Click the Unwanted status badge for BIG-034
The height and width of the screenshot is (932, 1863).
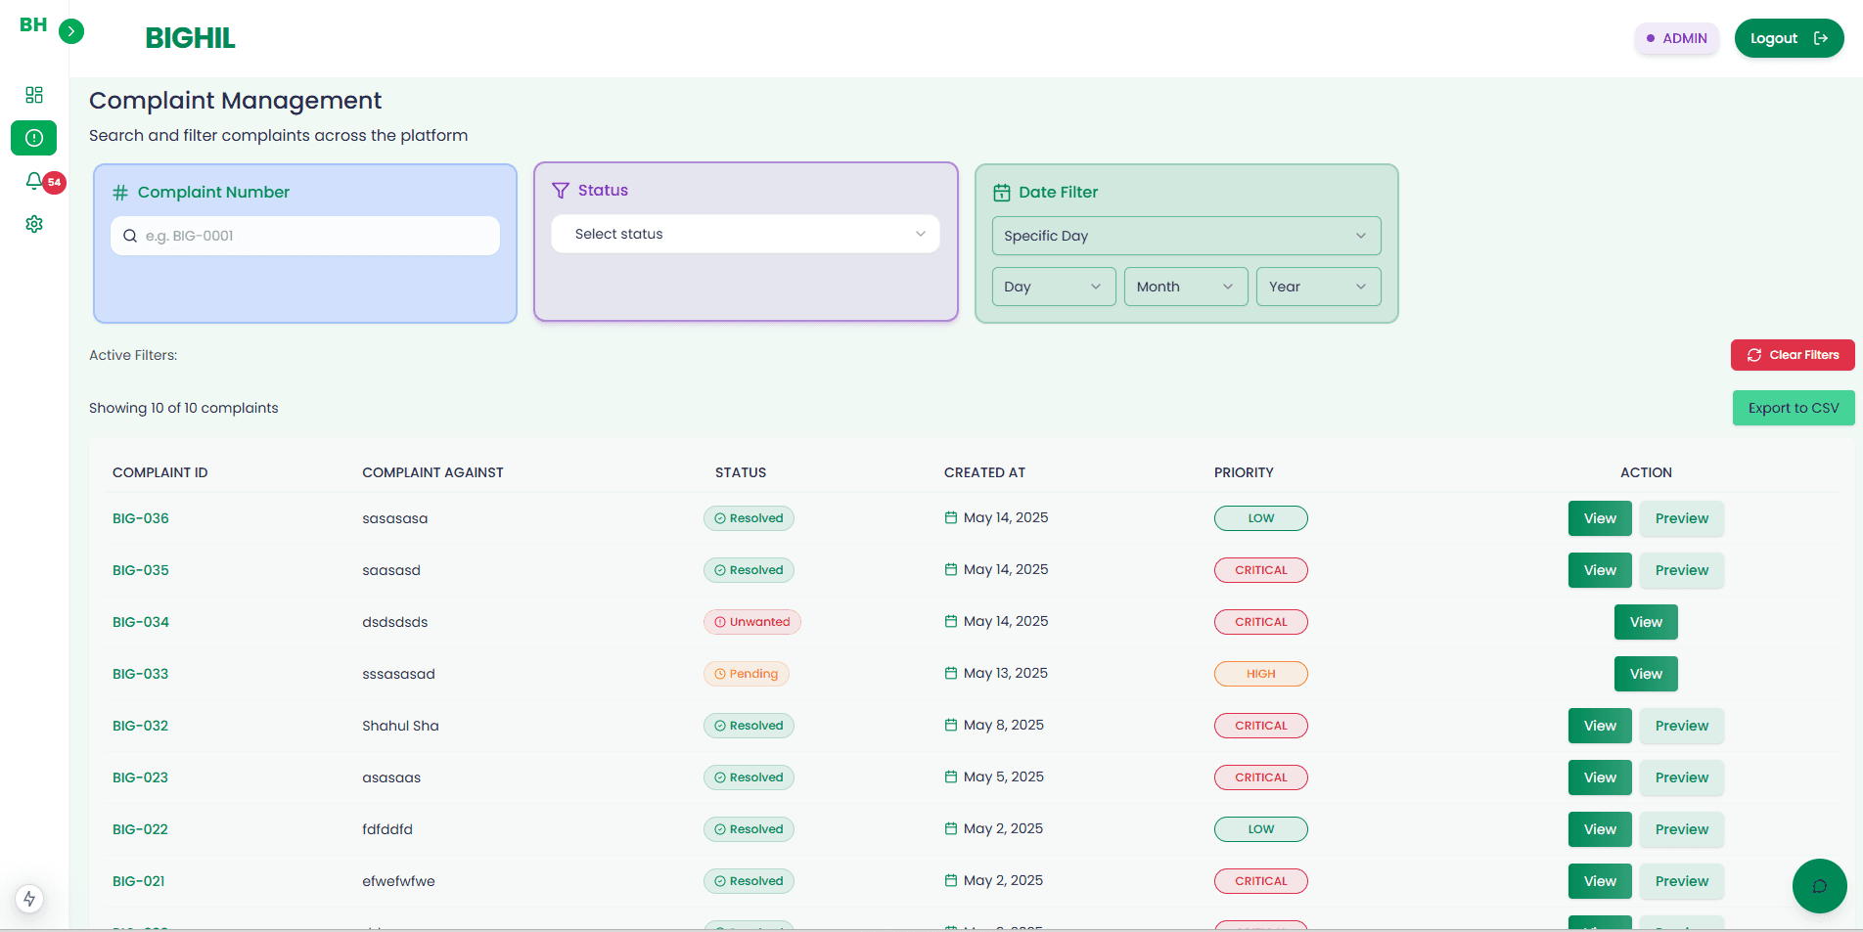pyautogui.click(x=751, y=622)
